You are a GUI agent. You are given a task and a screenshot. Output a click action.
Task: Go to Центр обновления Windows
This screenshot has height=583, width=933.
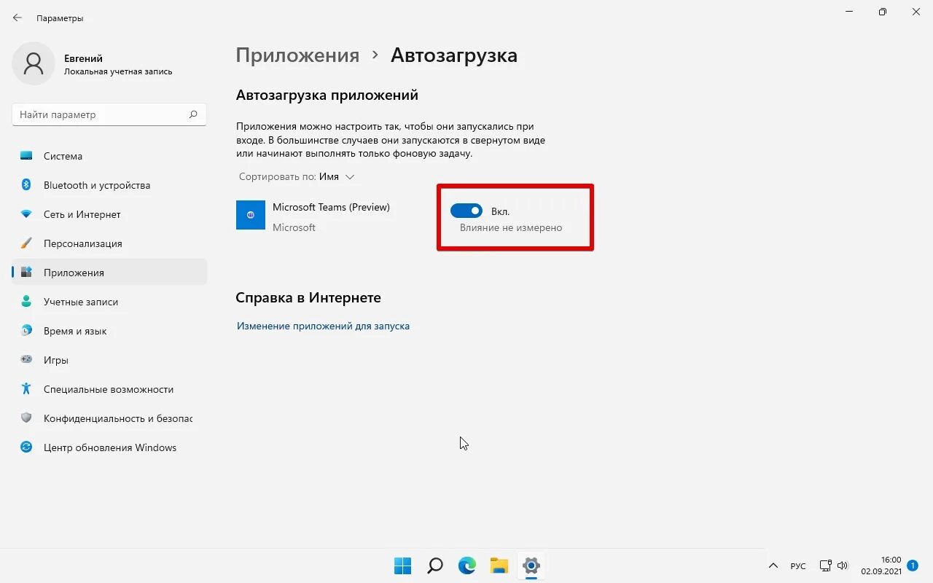[x=109, y=447]
